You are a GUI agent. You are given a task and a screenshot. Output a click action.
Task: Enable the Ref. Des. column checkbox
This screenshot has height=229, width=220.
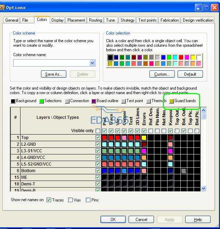(x=150, y=131)
